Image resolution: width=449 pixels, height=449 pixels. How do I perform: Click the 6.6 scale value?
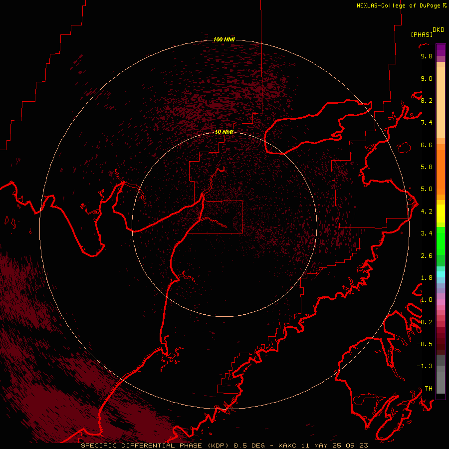427,145
